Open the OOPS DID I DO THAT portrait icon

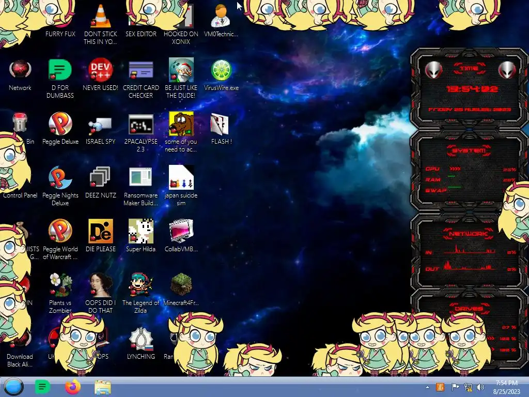click(100, 285)
